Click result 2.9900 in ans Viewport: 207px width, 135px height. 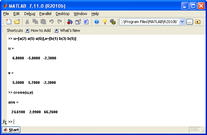35,112
